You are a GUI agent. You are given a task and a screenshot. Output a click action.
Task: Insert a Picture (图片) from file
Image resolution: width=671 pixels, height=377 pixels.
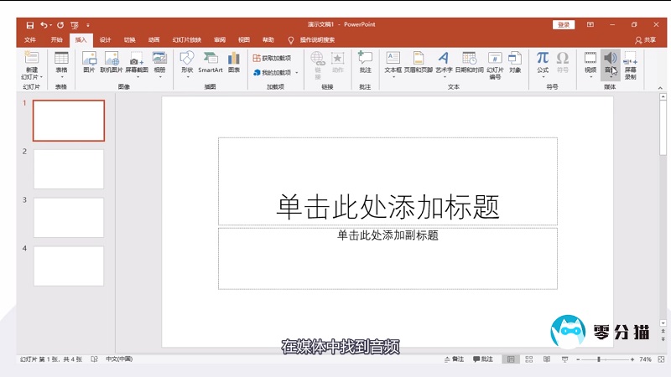89,60
